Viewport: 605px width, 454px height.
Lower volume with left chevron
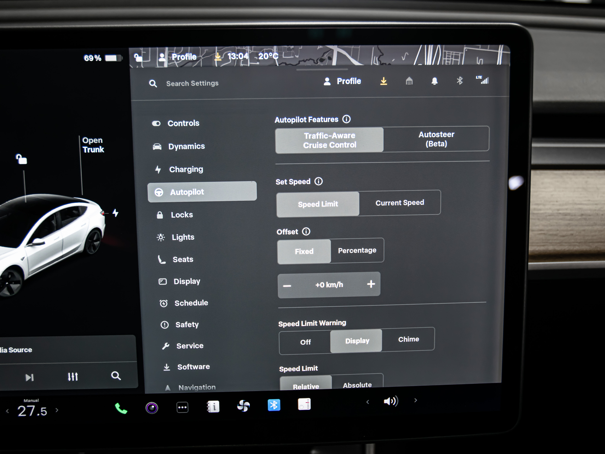pyautogui.click(x=367, y=402)
